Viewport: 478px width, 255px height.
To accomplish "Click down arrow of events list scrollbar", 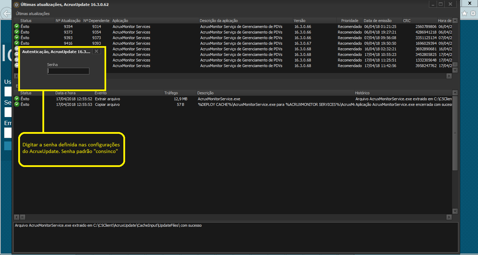I will (455, 211).
